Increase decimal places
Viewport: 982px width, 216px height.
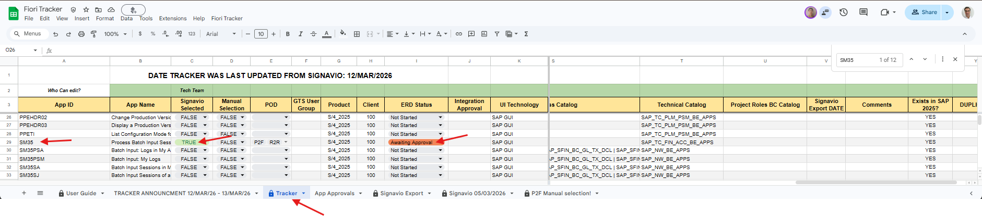(179, 34)
